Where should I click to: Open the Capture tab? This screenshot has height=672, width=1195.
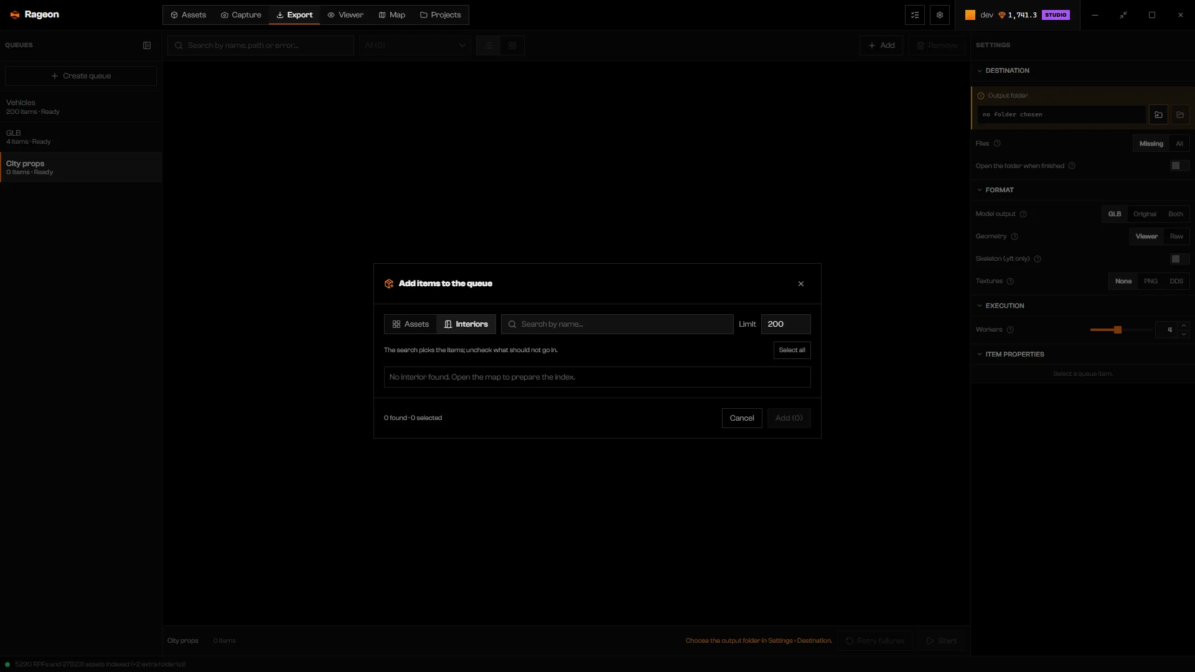tap(241, 15)
